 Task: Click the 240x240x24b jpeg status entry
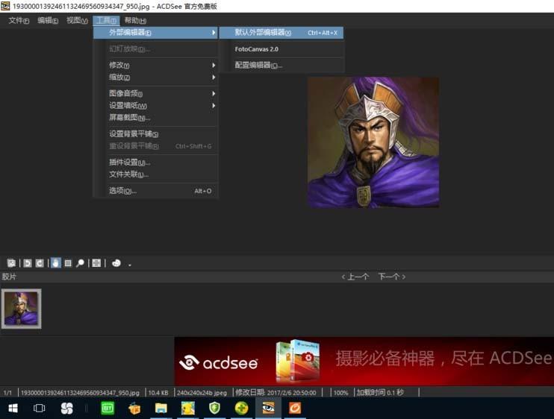202,393
